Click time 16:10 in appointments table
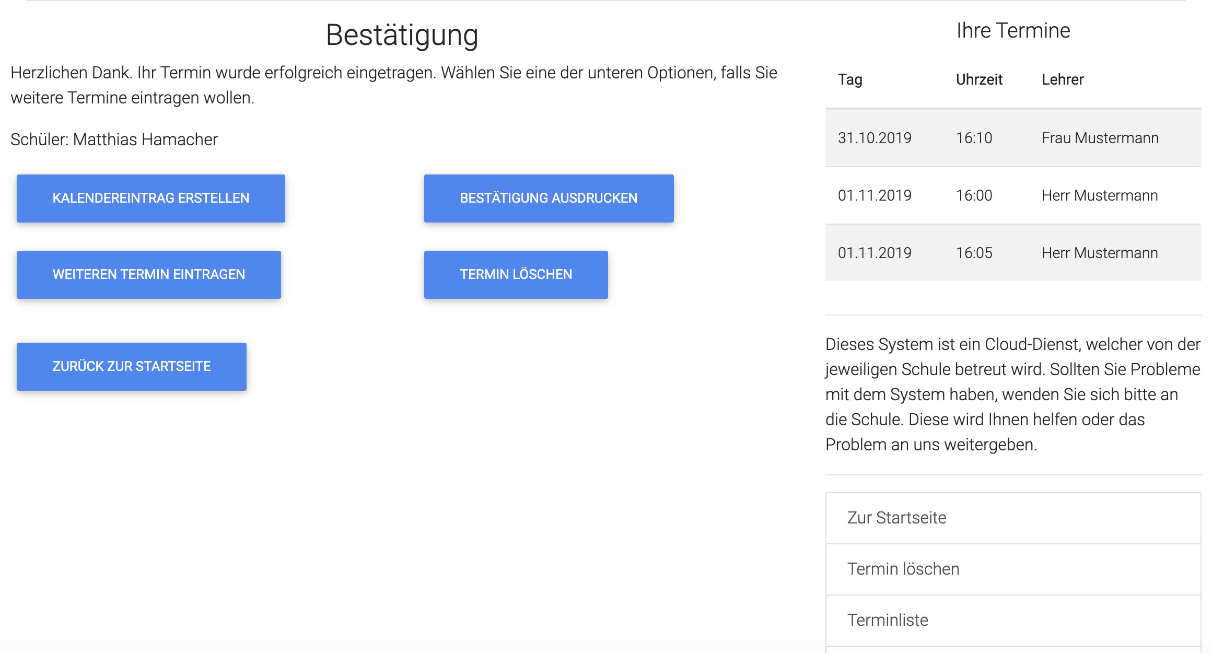This screenshot has width=1212, height=653. point(974,138)
